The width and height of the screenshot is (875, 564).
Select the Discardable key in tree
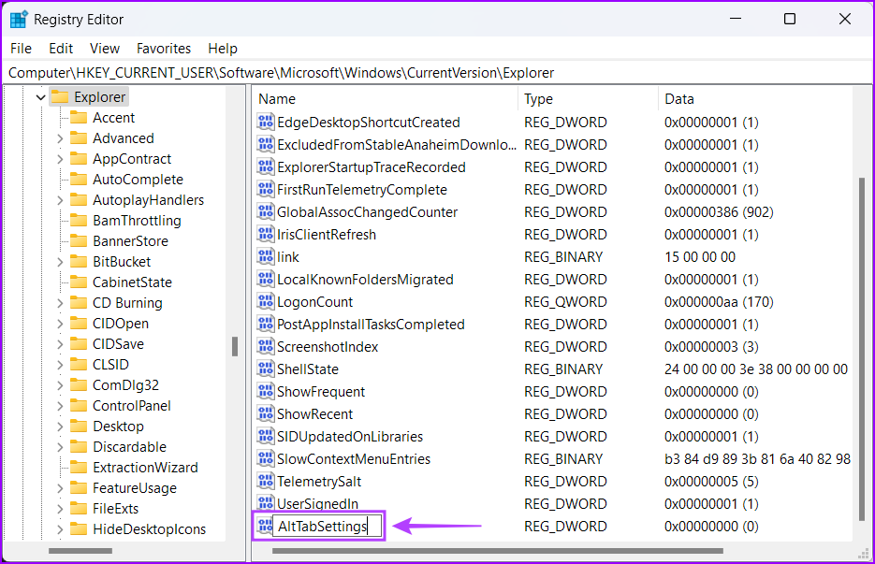click(129, 447)
